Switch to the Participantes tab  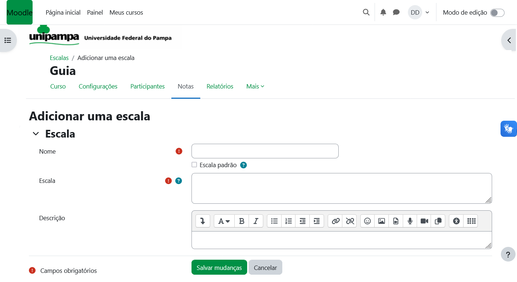point(148,86)
